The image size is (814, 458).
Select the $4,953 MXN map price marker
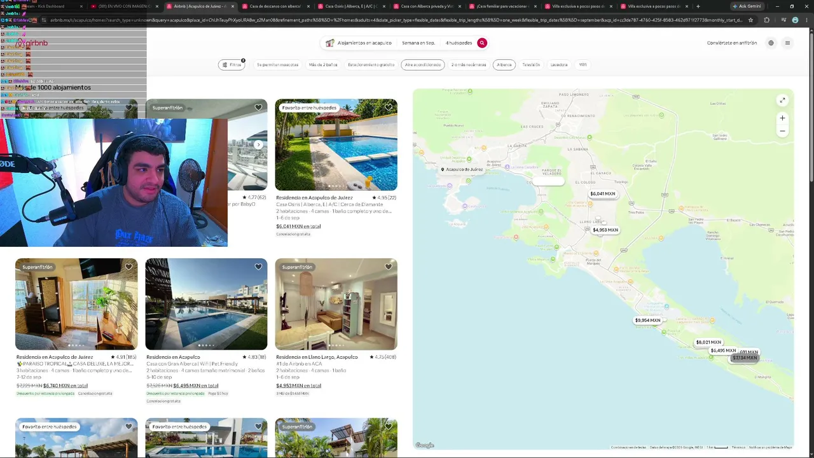click(x=605, y=230)
